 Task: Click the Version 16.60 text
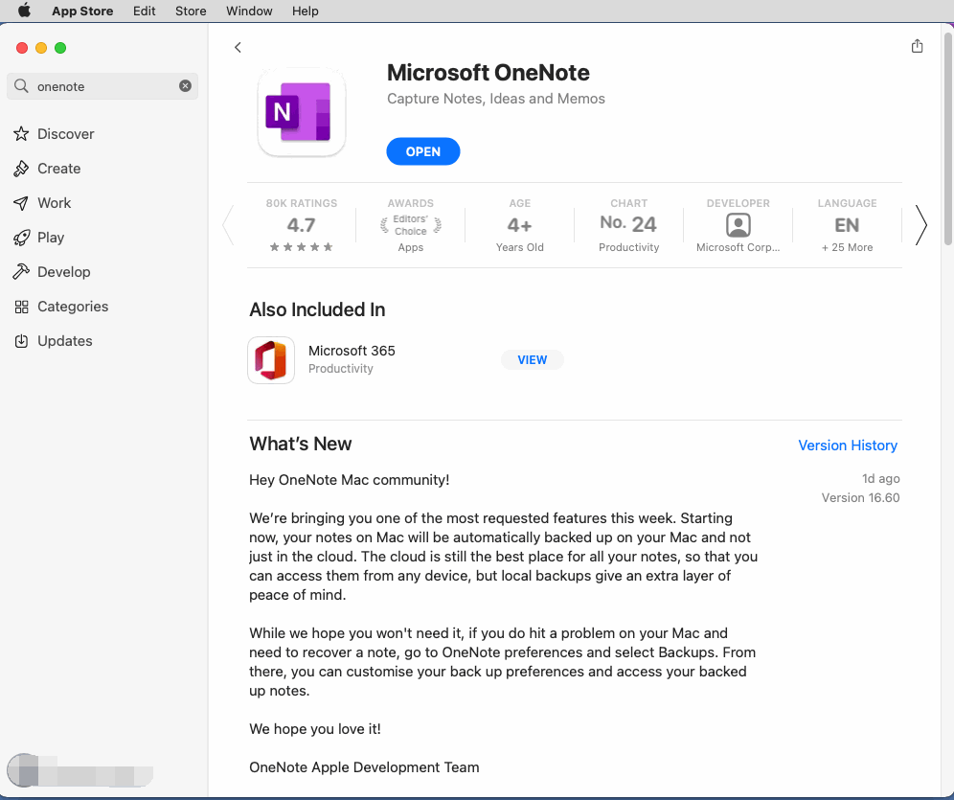pos(860,497)
